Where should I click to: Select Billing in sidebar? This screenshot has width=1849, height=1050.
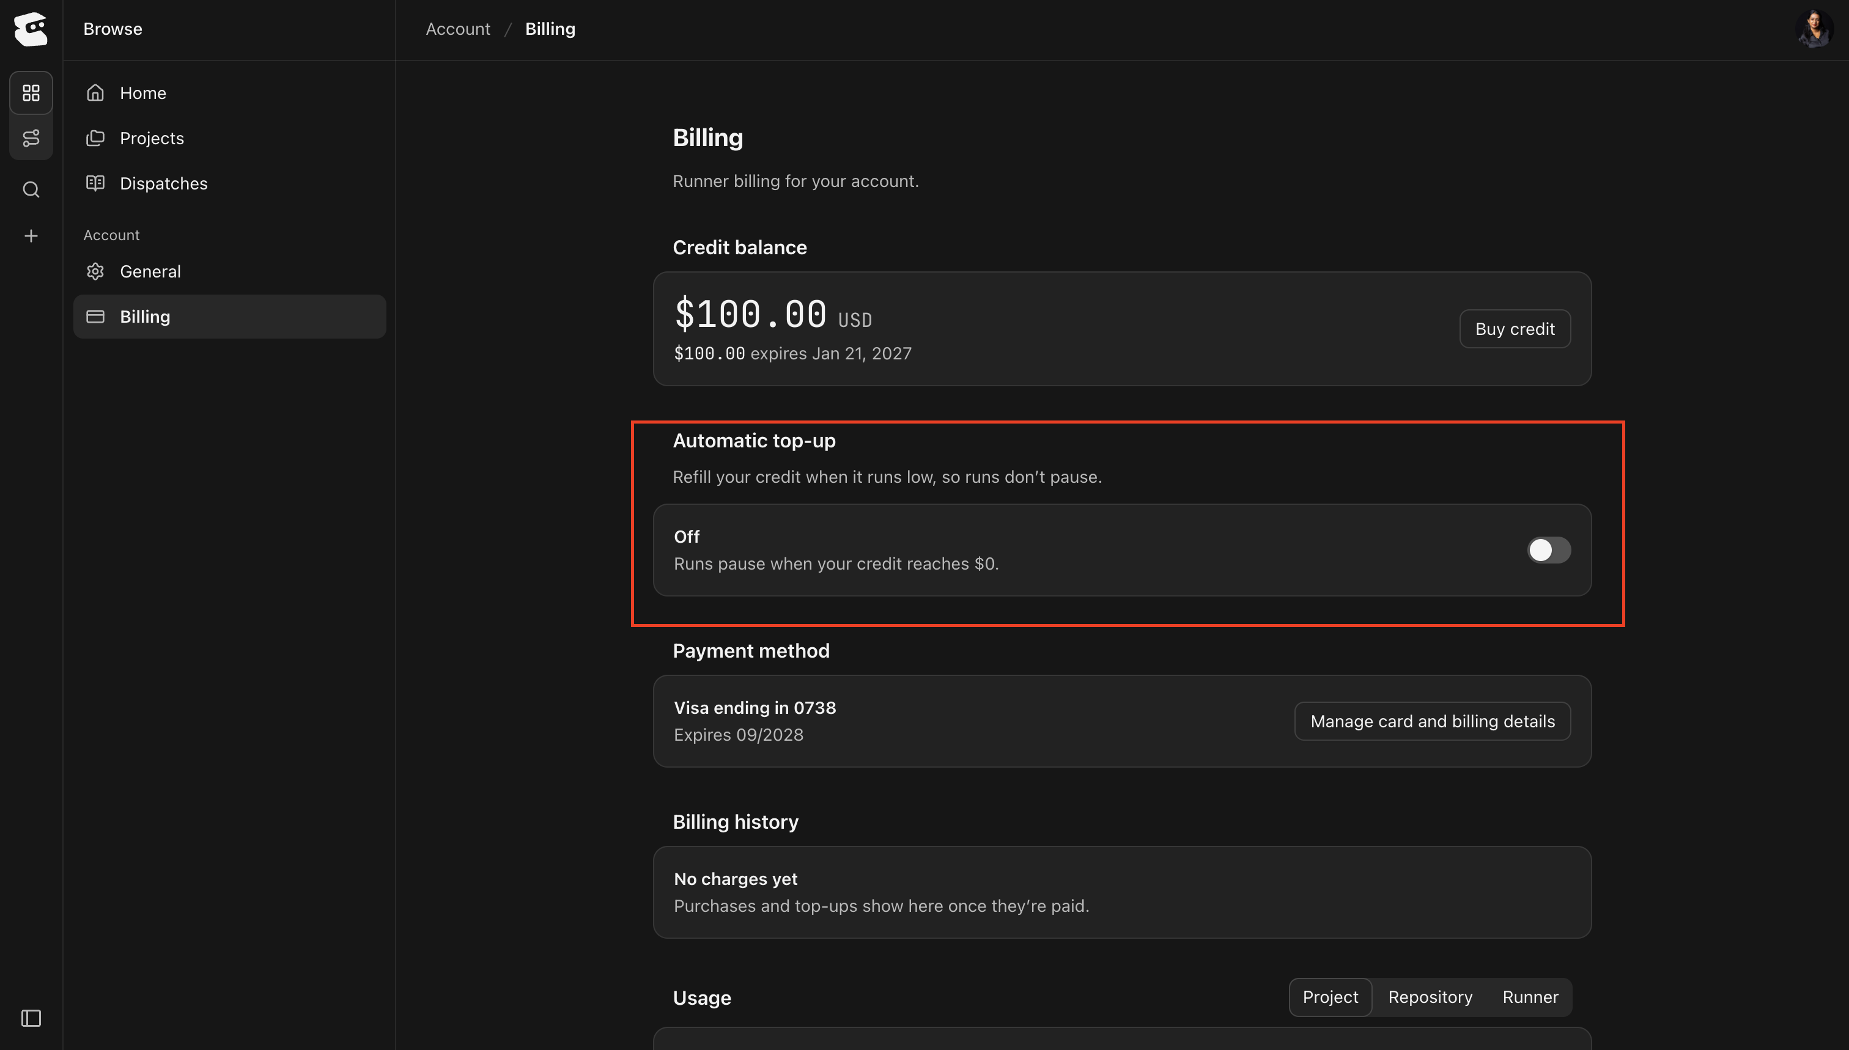pyautogui.click(x=229, y=317)
